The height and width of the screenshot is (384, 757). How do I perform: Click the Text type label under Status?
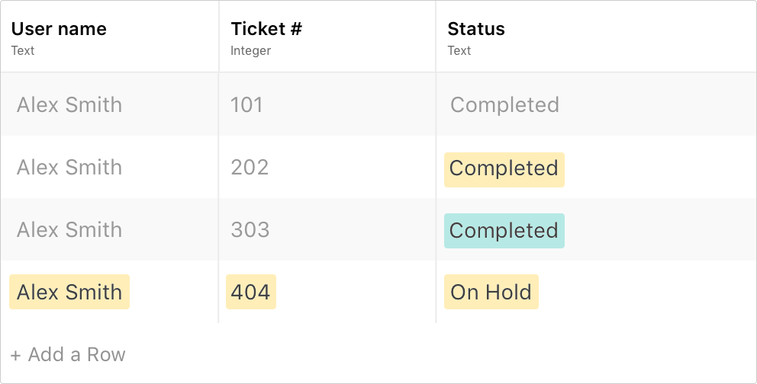[x=459, y=50]
